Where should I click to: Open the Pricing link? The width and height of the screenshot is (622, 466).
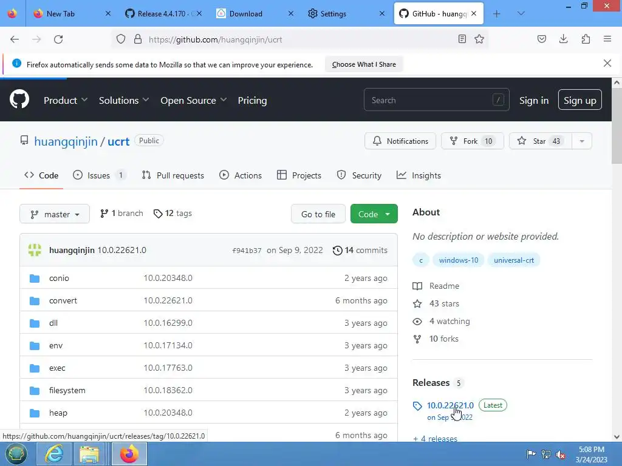pos(252,100)
